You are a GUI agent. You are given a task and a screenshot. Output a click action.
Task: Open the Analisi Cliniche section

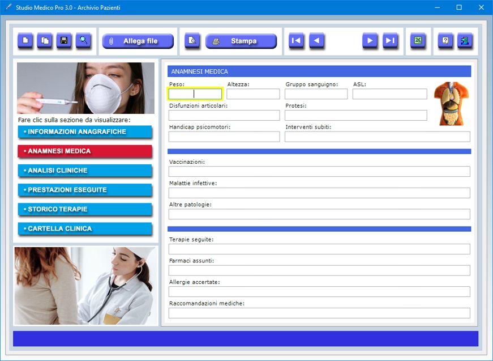point(85,171)
